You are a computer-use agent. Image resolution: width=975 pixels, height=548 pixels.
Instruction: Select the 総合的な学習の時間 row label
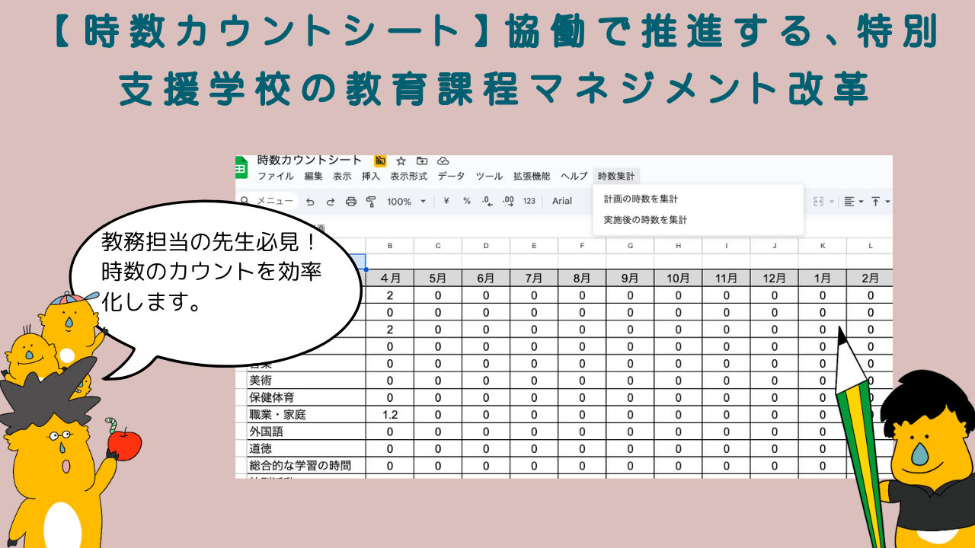[x=306, y=466]
